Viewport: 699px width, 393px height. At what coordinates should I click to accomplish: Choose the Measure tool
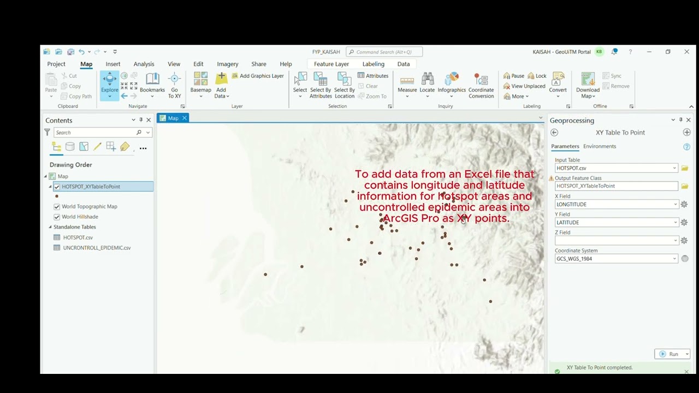click(x=407, y=85)
